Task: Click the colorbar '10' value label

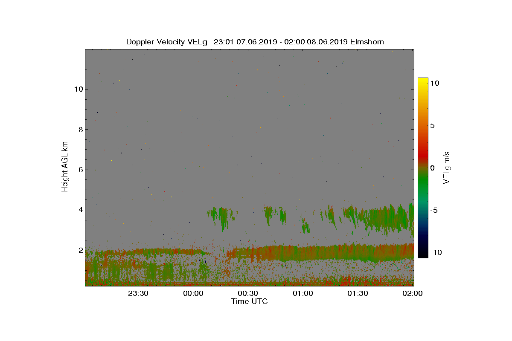Action: (434, 84)
